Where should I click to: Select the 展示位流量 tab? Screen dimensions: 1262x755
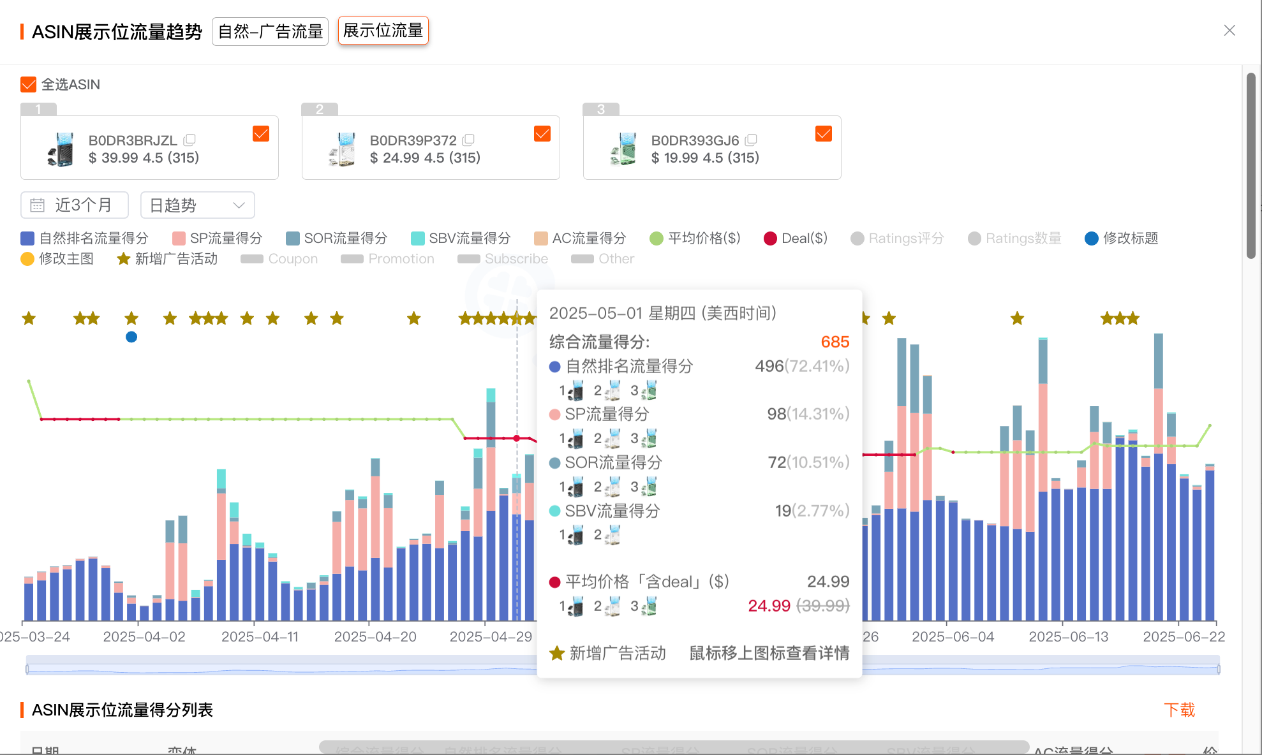(383, 31)
